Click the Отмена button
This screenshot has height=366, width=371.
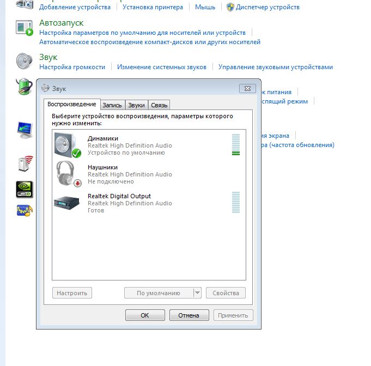point(189,315)
